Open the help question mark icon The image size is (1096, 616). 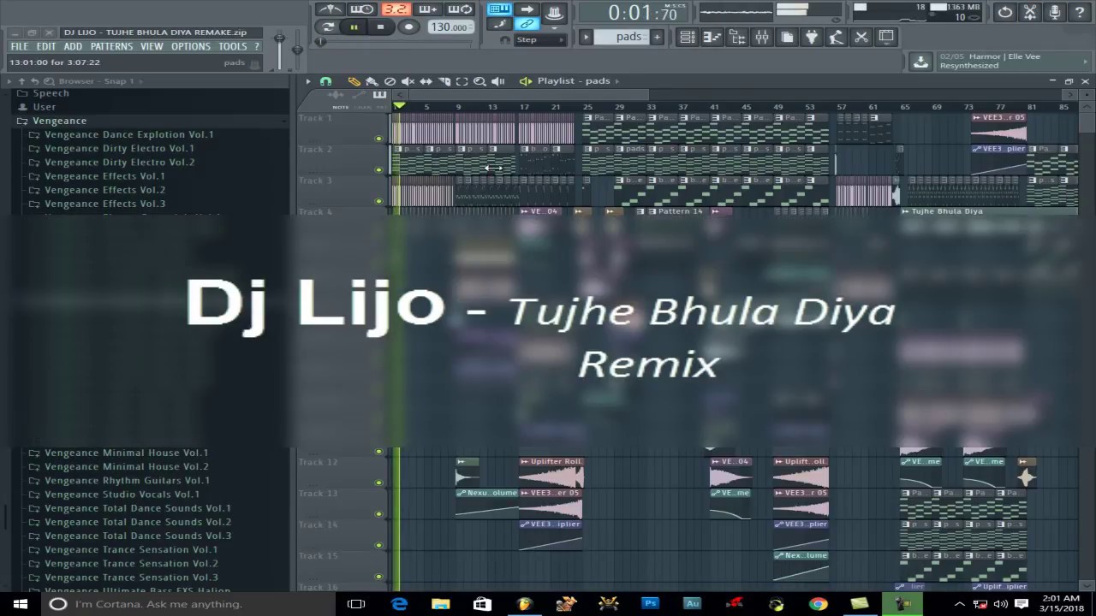[x=1080, y=12]
